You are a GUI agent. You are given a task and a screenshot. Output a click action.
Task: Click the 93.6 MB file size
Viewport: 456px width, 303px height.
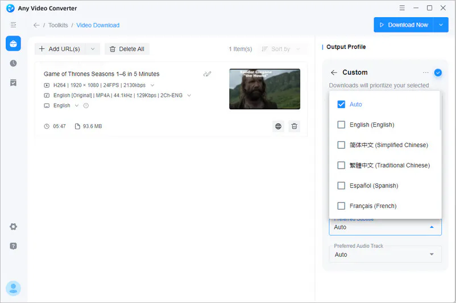click(x=93, y=126)
